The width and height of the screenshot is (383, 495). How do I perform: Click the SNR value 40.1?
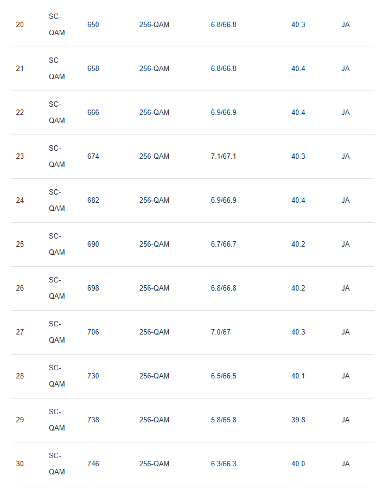(298, 376)
